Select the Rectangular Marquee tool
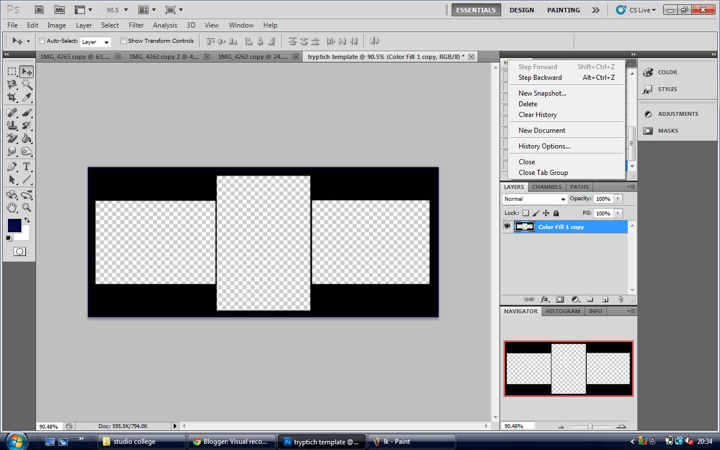The image size is (720, 450). pyautogui.click(x=12, y=71)
